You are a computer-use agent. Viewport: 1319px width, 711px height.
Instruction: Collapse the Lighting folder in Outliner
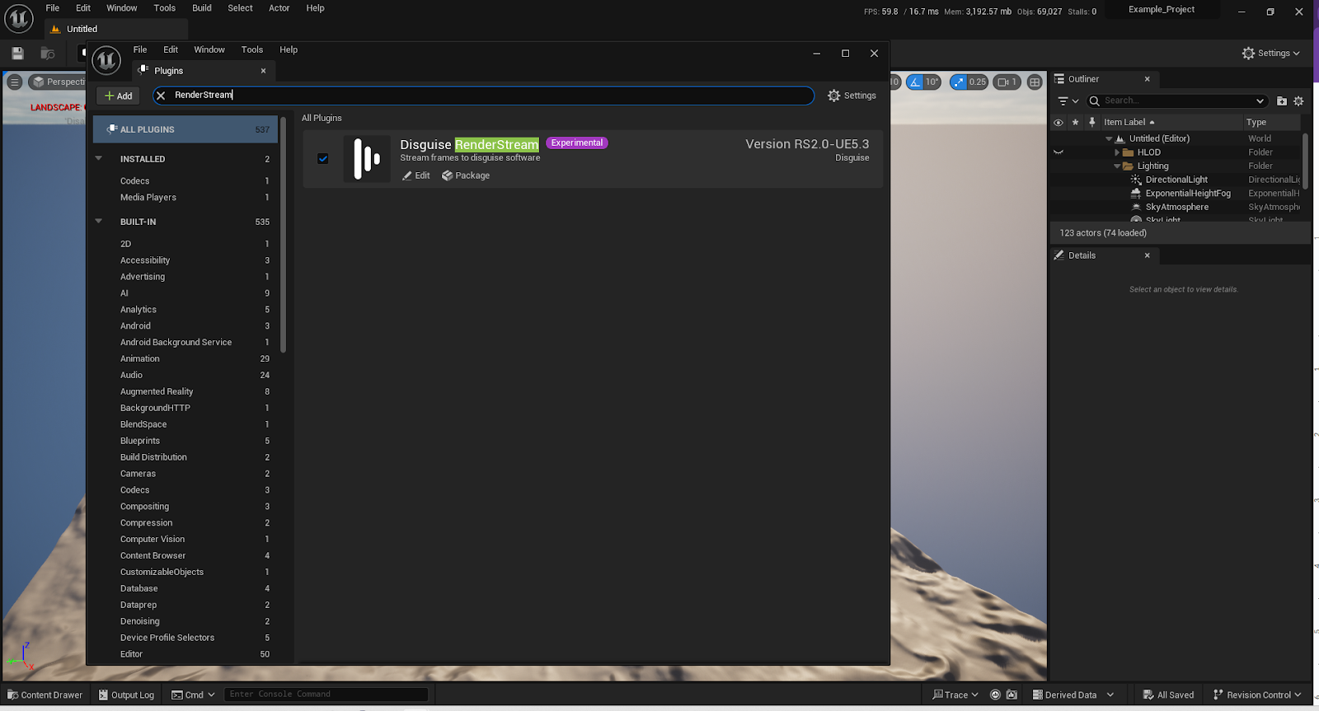[1117, 166]
